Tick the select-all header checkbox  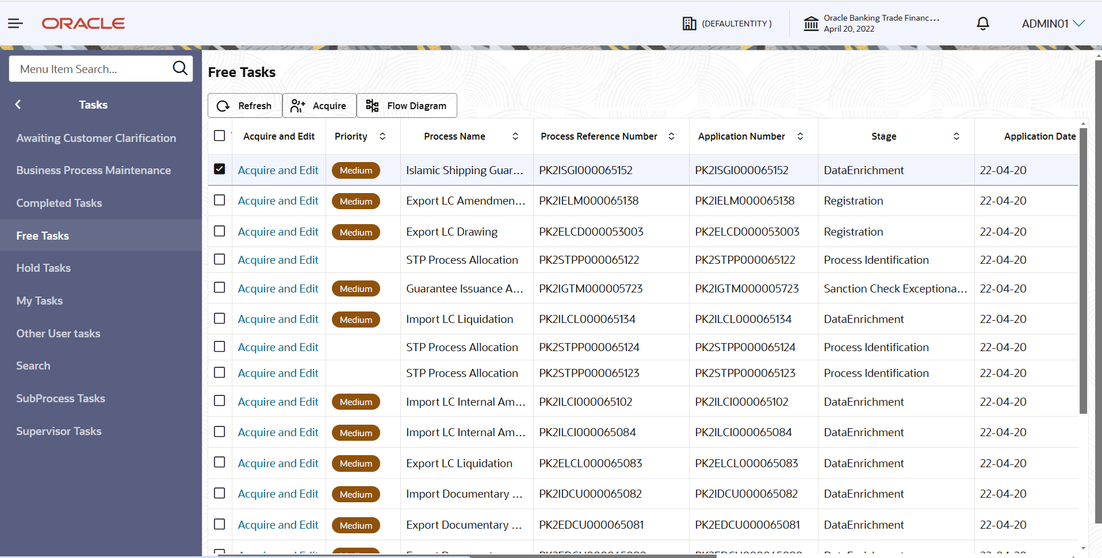(x=219, y=136)
